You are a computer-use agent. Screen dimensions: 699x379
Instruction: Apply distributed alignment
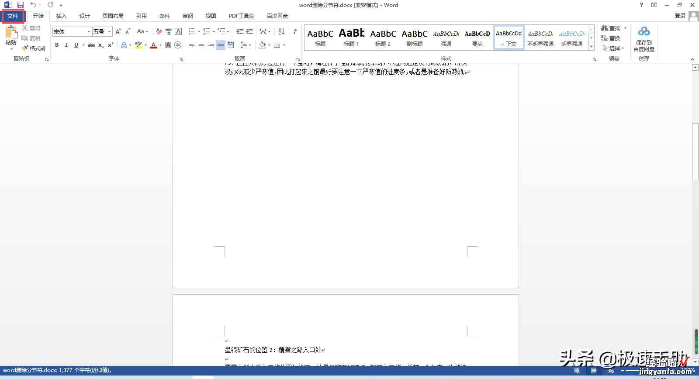click(230, 45)
